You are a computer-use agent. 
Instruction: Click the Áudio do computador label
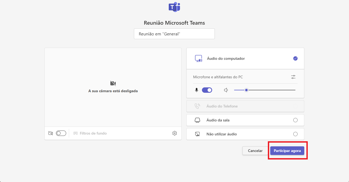226,58
